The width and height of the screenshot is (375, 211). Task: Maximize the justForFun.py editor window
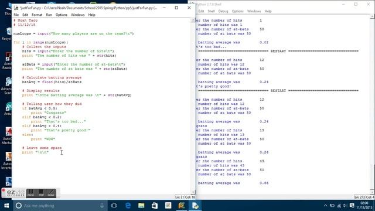tap(176, 8)
